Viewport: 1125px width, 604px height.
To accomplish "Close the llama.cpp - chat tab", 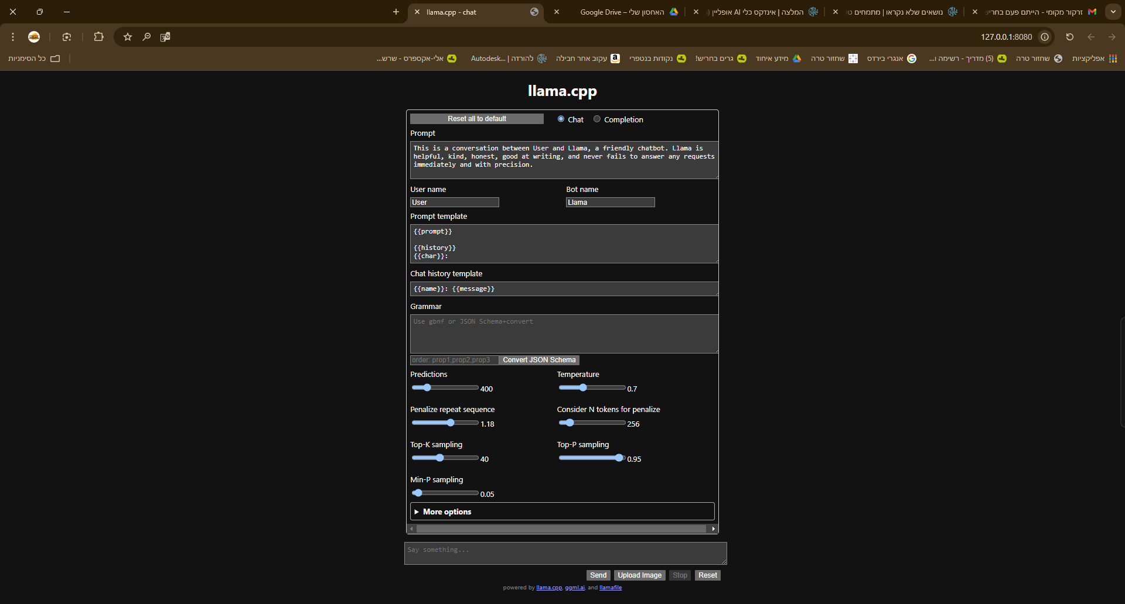I will click(417, 12).
